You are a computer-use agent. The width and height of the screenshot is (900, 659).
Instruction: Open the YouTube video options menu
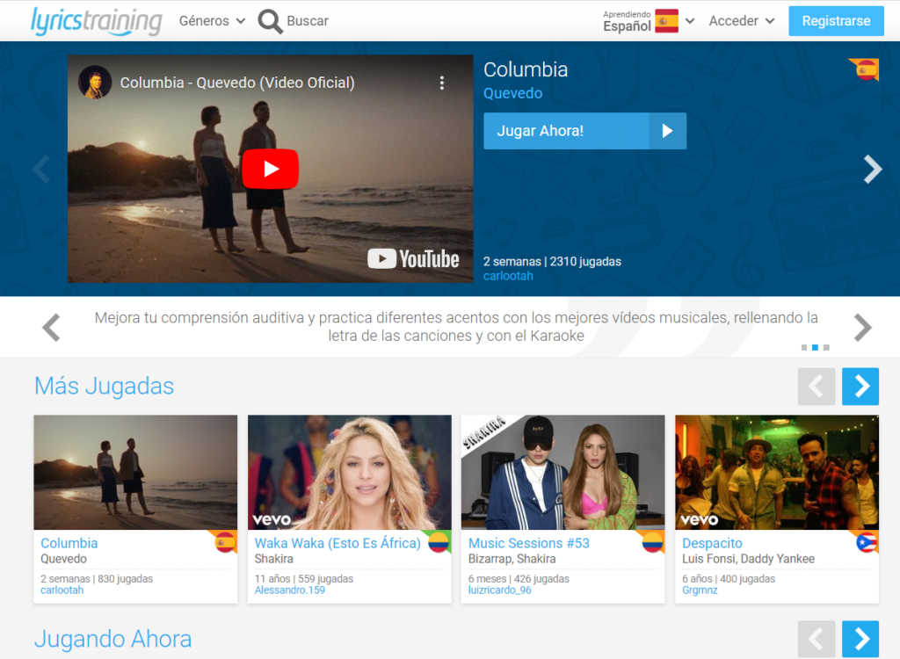pyautogui.click(x=441, y=83)
